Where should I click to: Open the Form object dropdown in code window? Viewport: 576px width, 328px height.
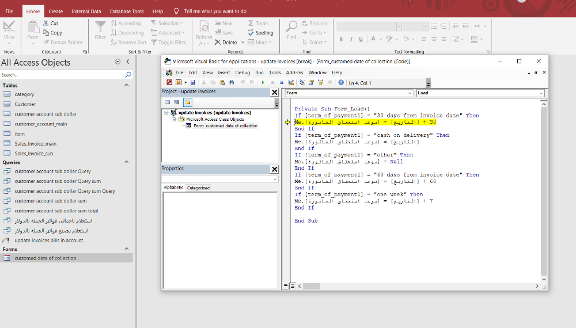tap(410, 93)
